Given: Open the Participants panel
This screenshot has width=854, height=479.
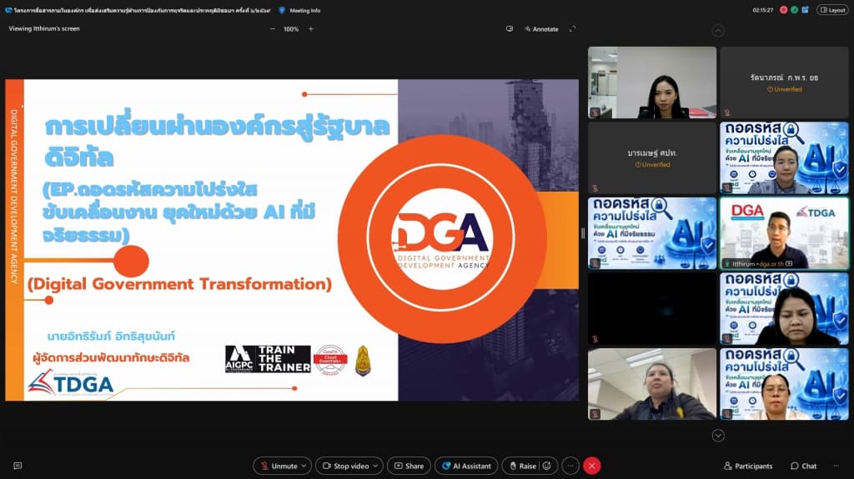Looking at the screenshot, I should pos(748,466).
